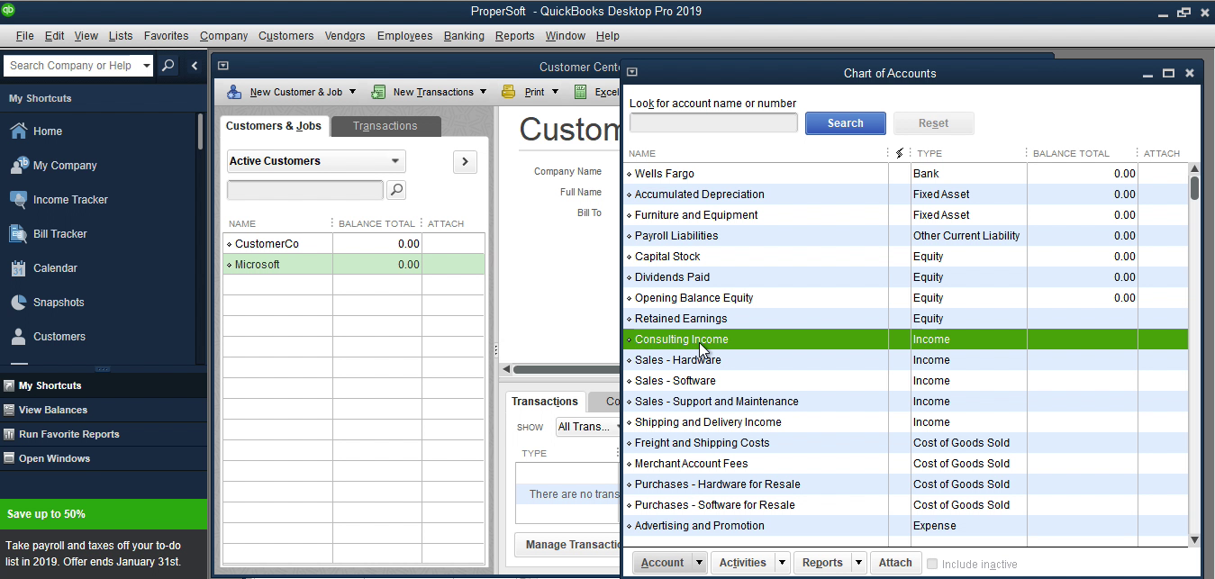Open the Activities dropdown arrow
The width and height of the screenshot is (1215, 579).
(x=782, y=563)
